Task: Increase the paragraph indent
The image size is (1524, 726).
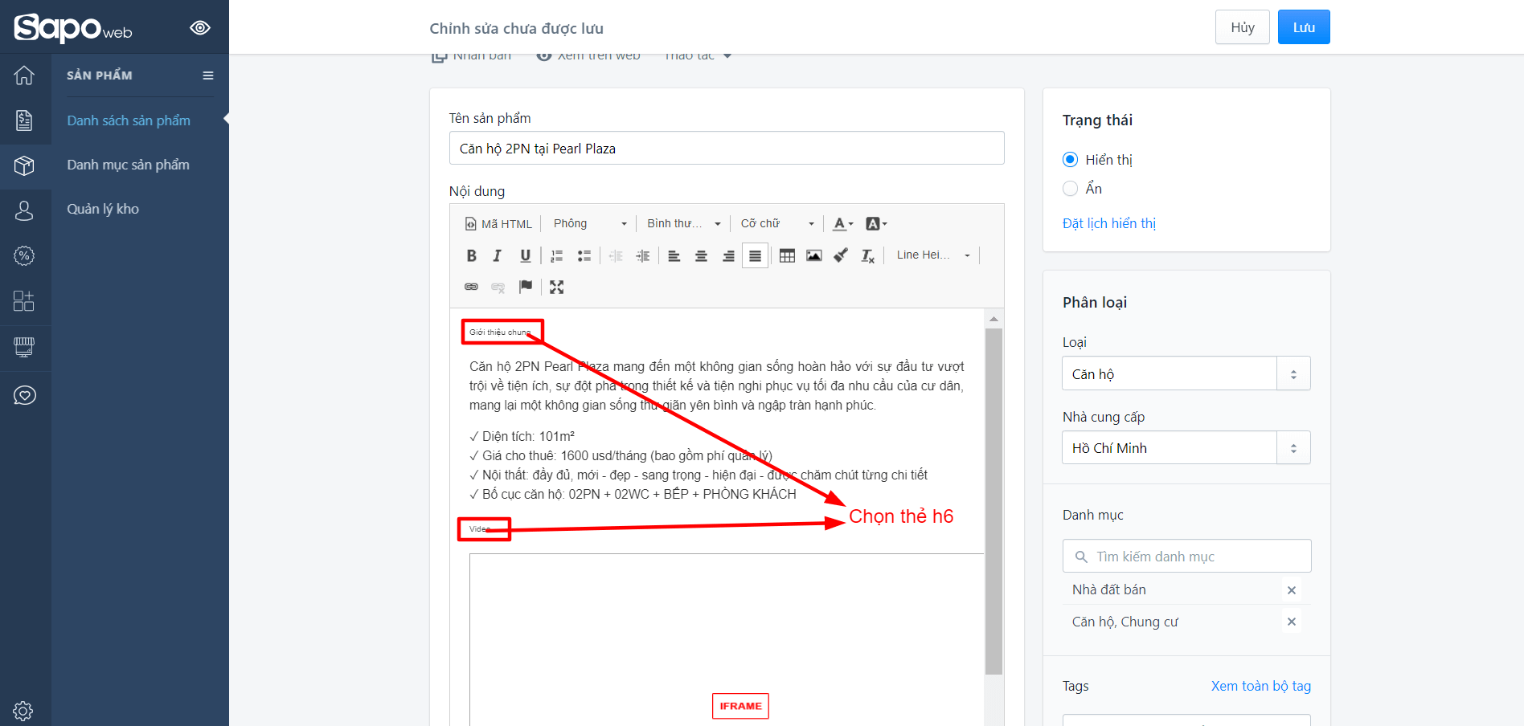Action: click(x=643, y=255)
